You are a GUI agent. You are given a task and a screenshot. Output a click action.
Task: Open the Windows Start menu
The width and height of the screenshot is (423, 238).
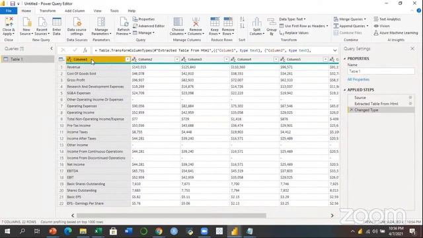point(7,231)
